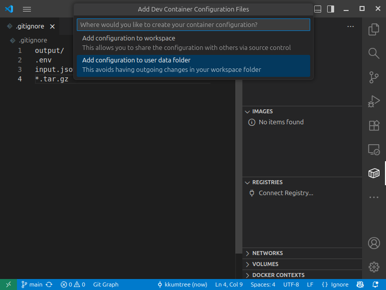Image resolution: width=386 pixels, height=290 pixels.
Task: Open Run and Debug view
Action: [374, 101]
